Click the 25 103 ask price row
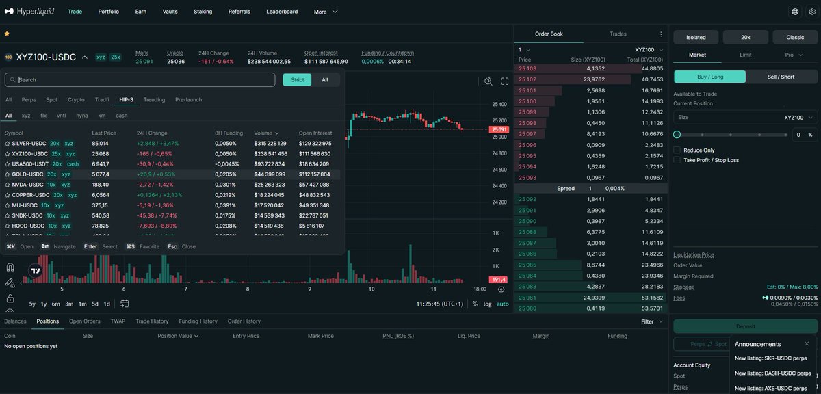The height and width of the screenshot is (394, 821). 590,68
